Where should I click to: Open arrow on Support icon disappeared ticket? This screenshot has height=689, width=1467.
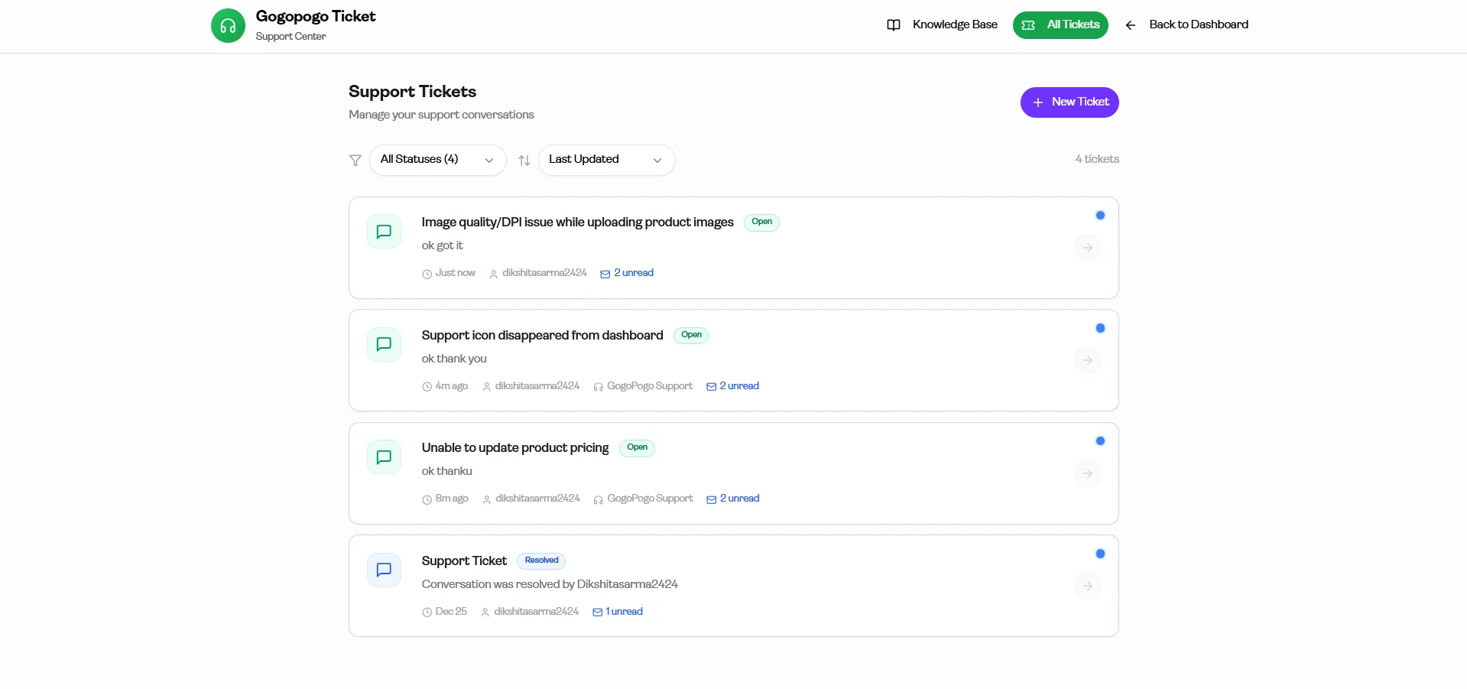pos(1088,360)
